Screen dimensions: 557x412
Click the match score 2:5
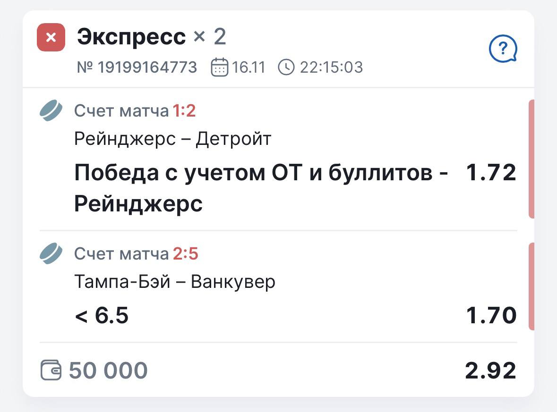coord(185,254)
